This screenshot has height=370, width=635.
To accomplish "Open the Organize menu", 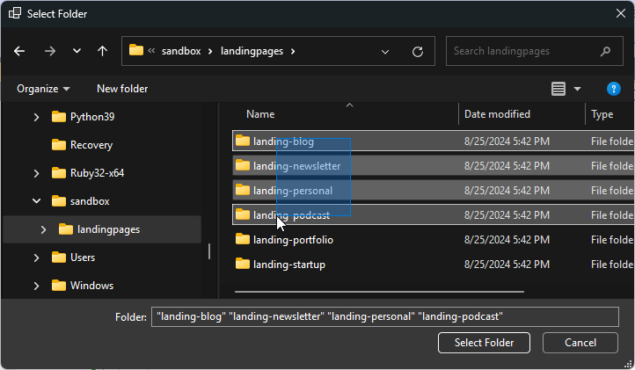I will (x=43, y=89).
